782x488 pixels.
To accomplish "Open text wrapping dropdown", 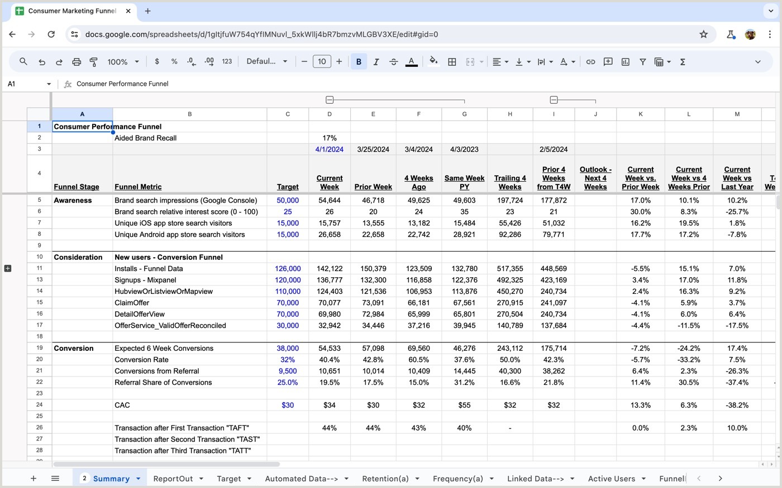I will click(545, 62).
